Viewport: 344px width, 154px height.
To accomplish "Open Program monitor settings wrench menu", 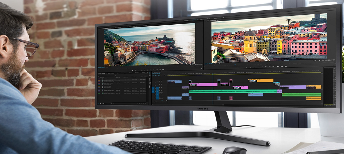I will pos(323,60).
